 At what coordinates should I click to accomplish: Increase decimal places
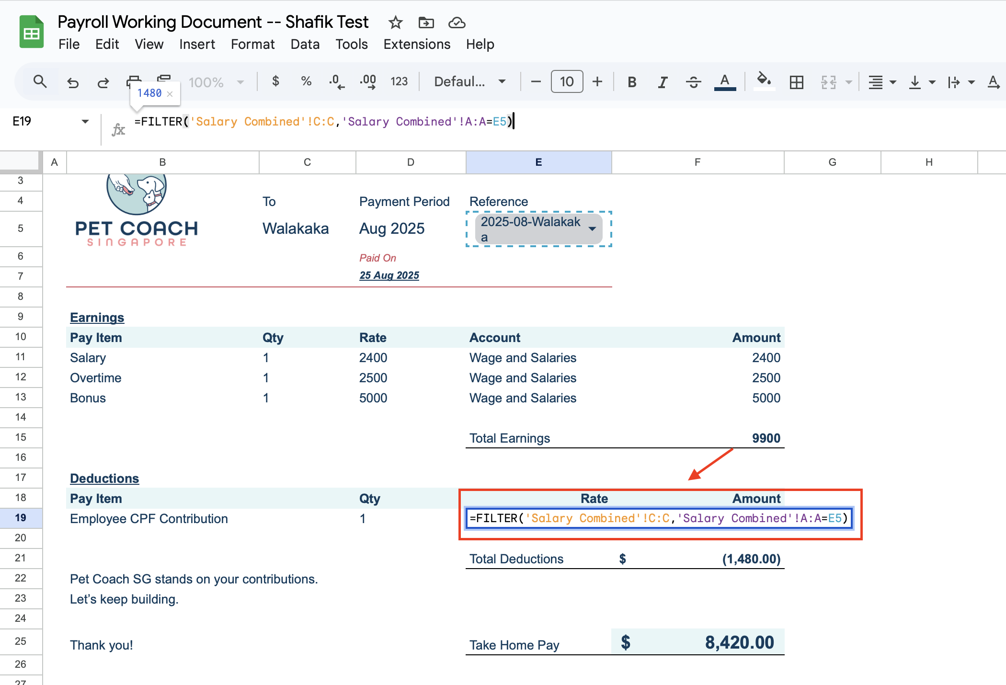pos(368,82)
